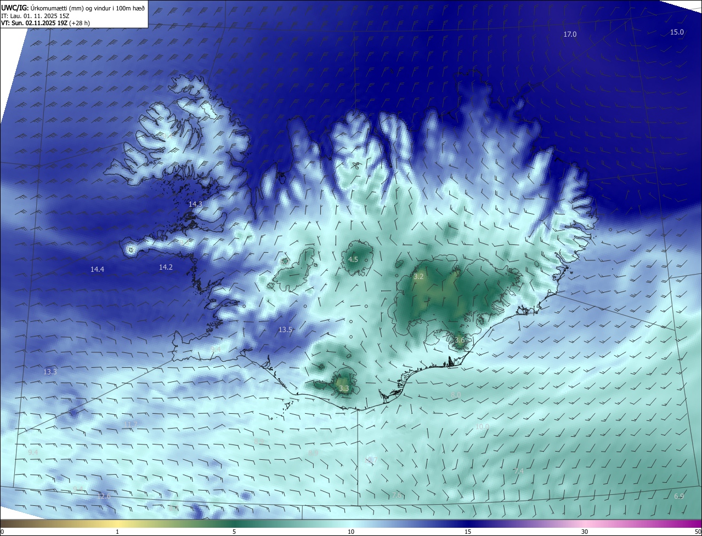Screen dimensions: 702x536
Task: Click the 4.5 value over the glacier
Action: tap(353, 259)
